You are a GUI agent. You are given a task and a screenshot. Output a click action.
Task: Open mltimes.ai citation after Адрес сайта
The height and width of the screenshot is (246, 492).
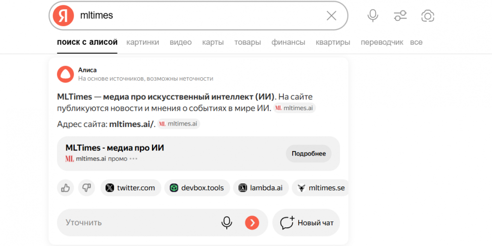(179, 124)
